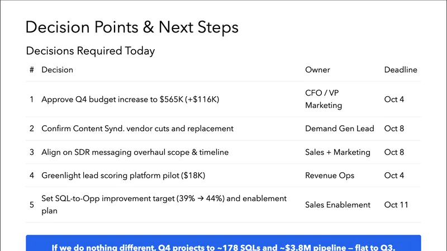The image size is (447, 251).
Task: Click the blue Q4 projection banner
Action: (x=223, y=244)
